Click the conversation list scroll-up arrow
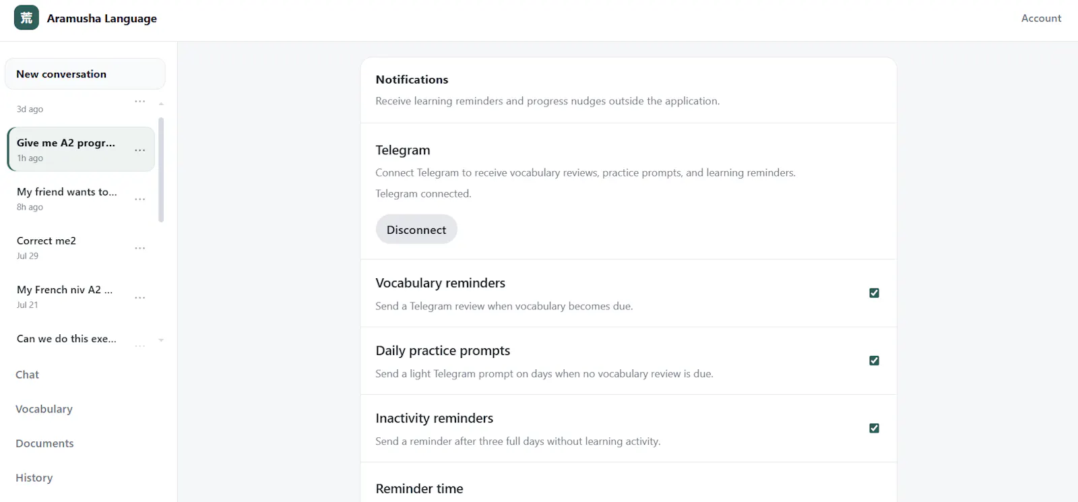 pyautogui.click(x=161, y=104)
